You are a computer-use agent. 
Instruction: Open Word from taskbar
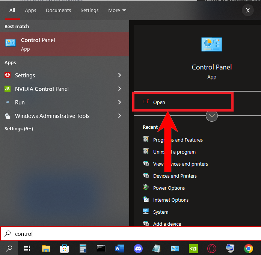(119, 249)
